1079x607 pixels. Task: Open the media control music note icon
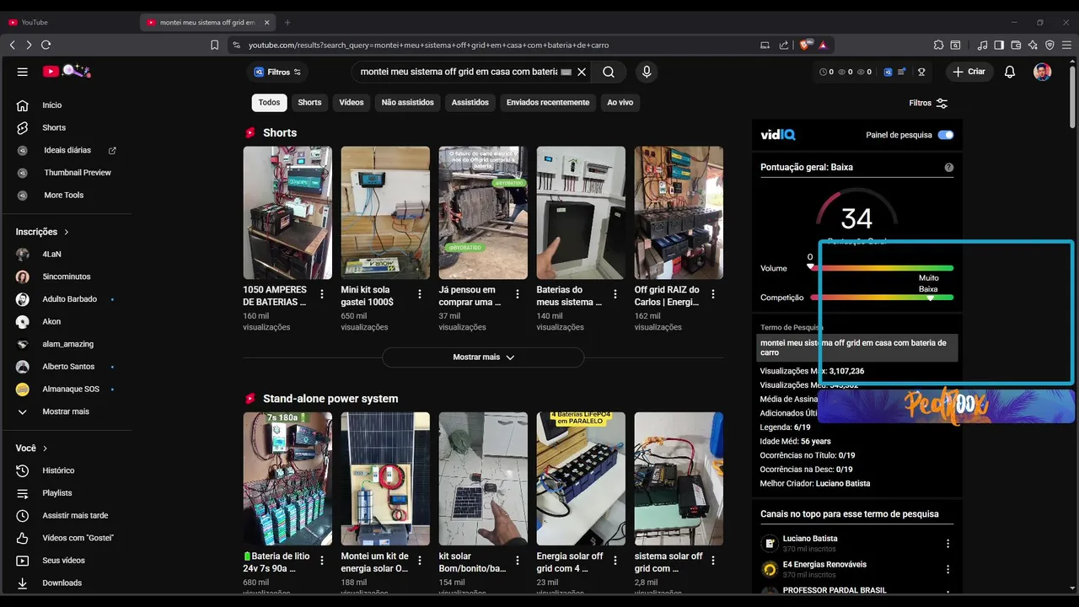click(x=983, y=45)
